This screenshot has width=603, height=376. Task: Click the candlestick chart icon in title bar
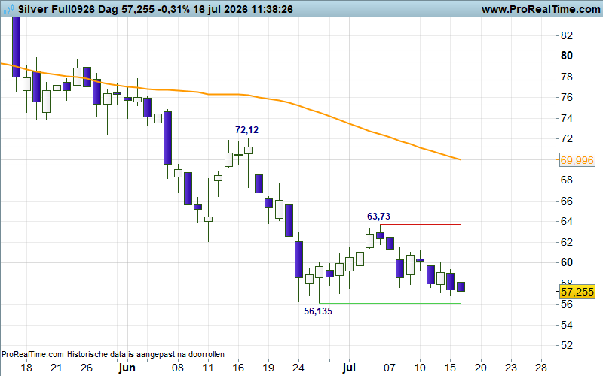point(8,9)
